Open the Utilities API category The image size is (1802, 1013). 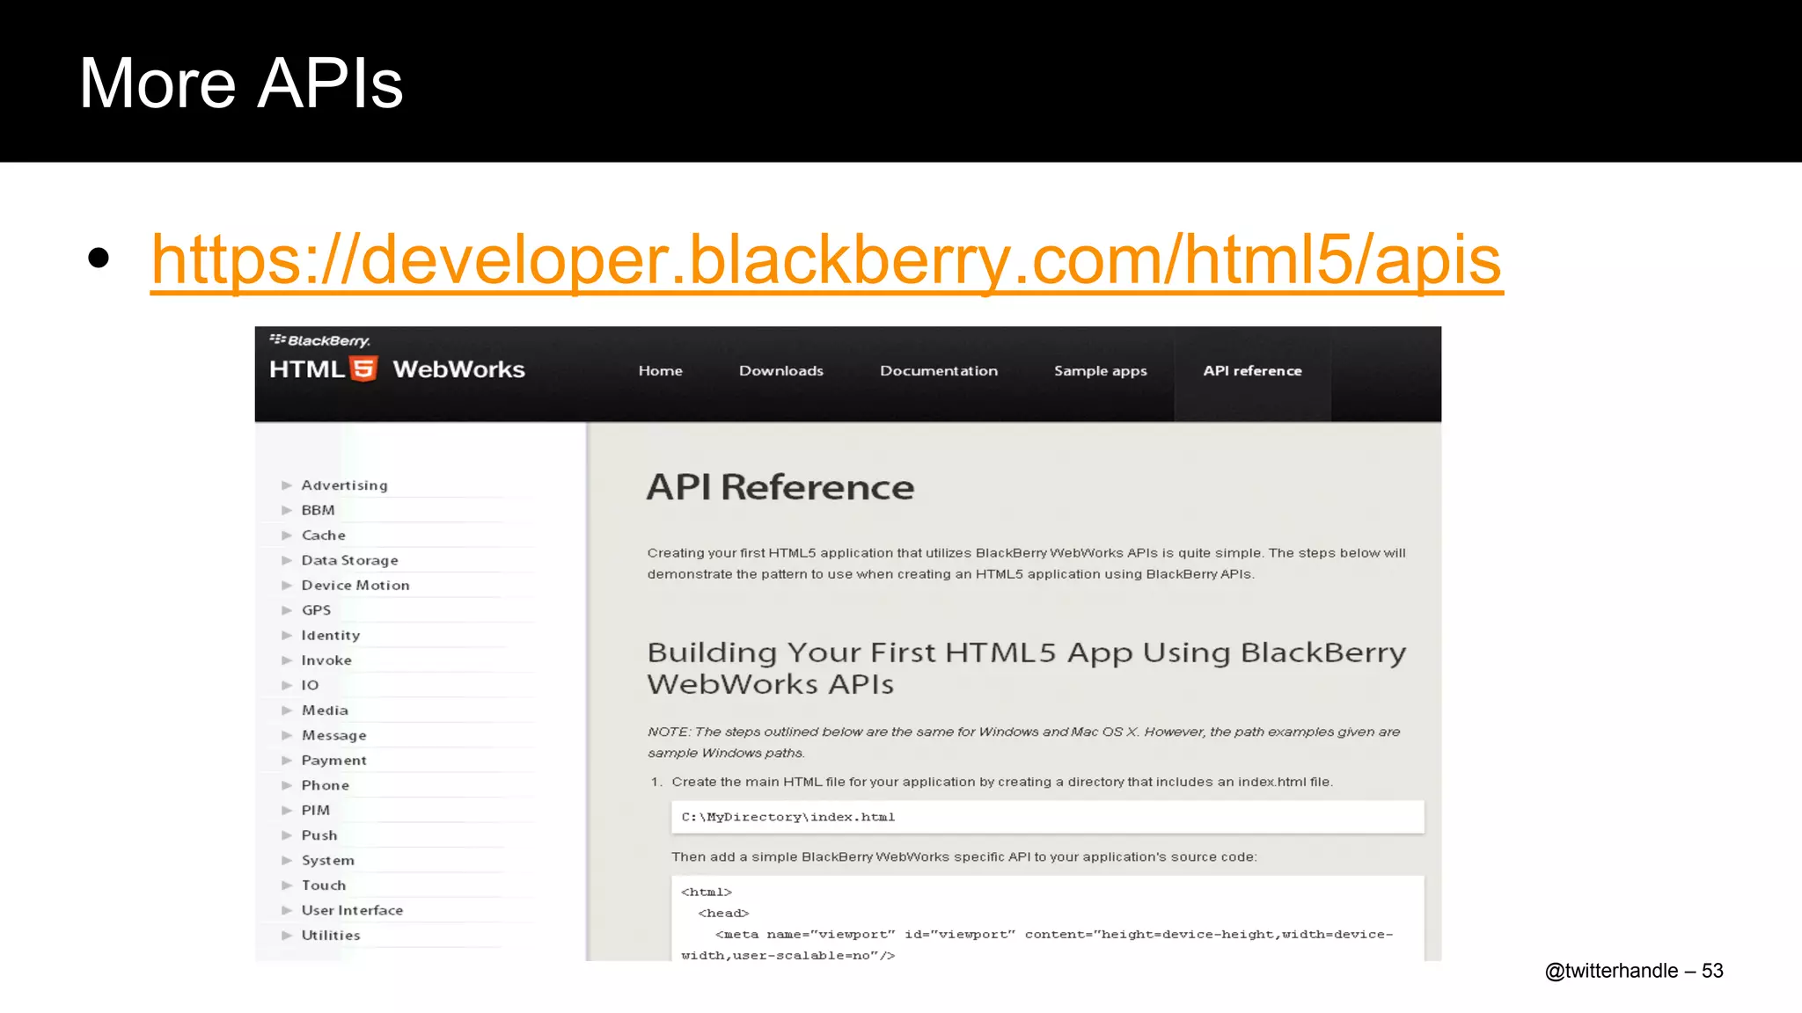[x=331, y=936]
